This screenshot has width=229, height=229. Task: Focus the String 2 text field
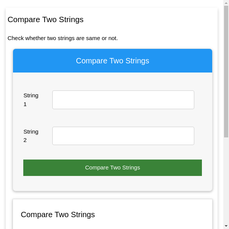point(123,136)
